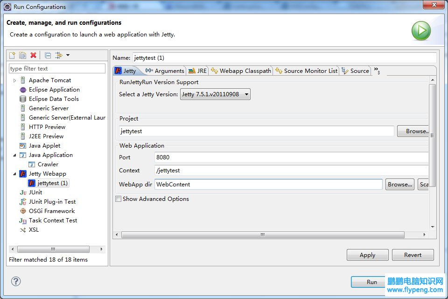Collapse the Java Application tree node
The width and height of the screenshot is (448, 299).
[x=14, y=155]
